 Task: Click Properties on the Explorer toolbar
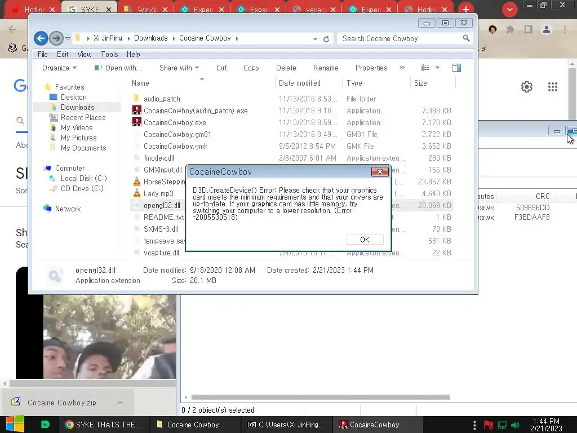(371, 68)
